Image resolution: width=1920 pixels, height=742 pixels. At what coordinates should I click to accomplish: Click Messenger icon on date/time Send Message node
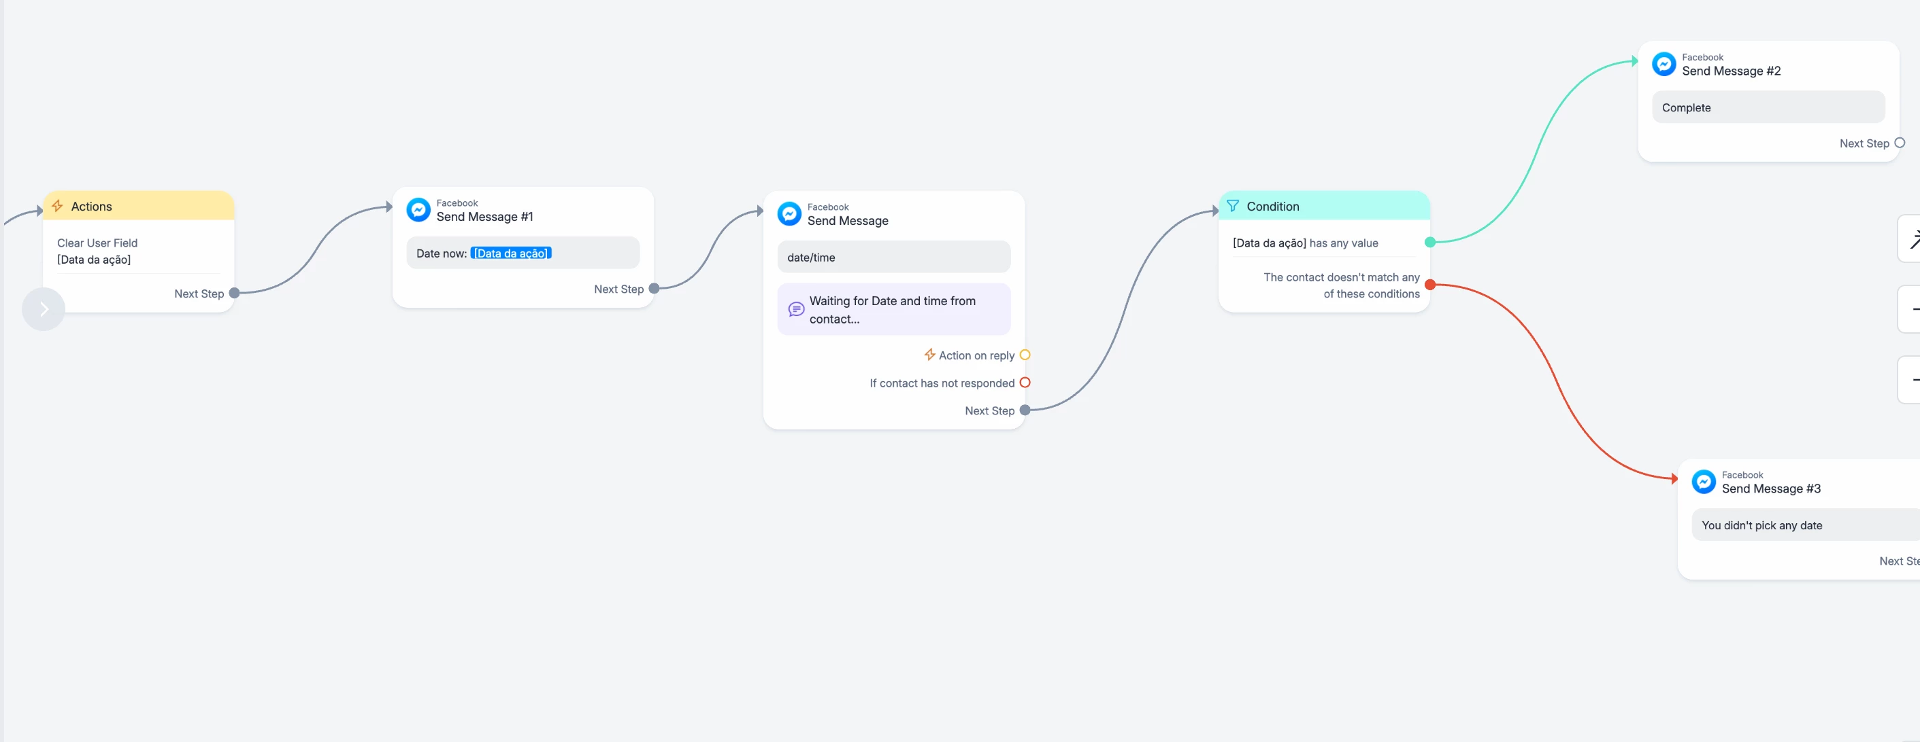point(789,213)
